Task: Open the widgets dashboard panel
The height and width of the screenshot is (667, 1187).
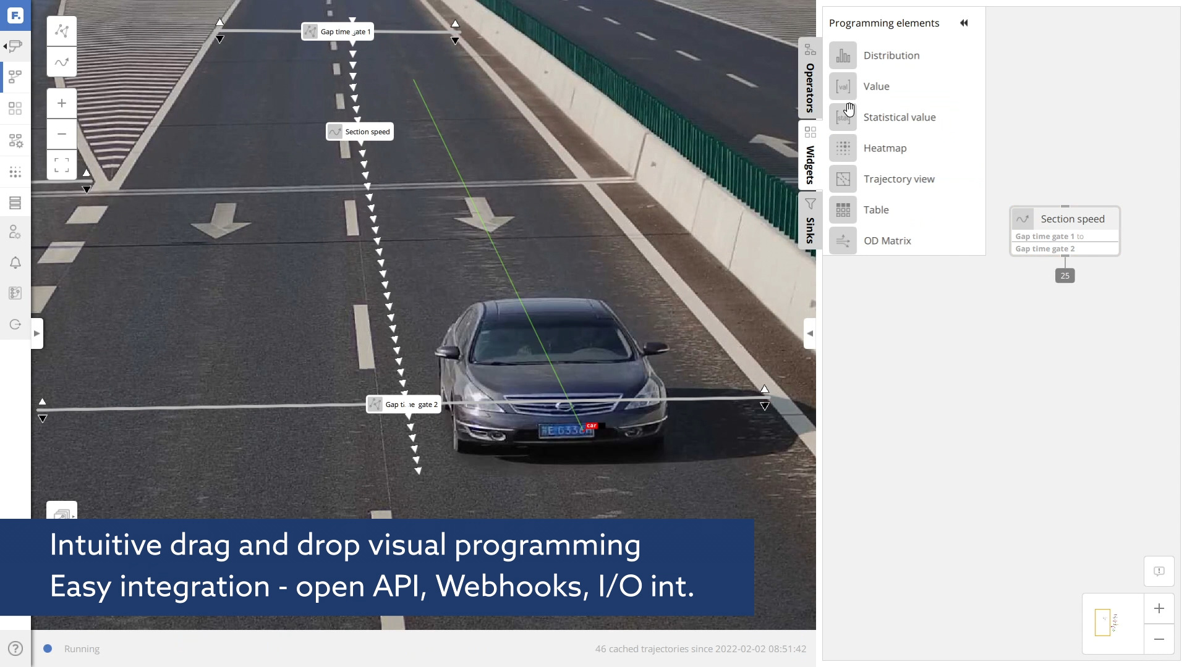Action: [15, 108]
